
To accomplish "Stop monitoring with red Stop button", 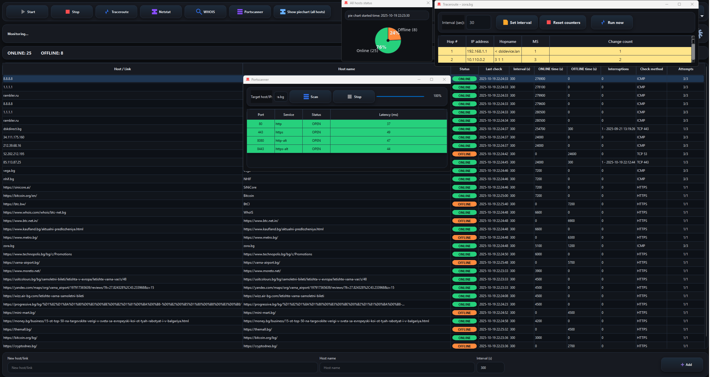I will point(72,12).
